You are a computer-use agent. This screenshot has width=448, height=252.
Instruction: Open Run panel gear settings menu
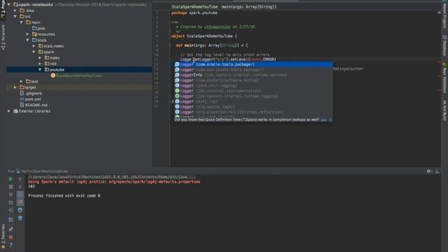click(x=429, y=171)
